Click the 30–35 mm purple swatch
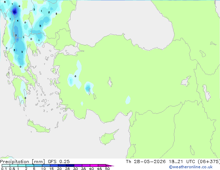The width and height of the screenshot is (220, 170). [78, 165]
